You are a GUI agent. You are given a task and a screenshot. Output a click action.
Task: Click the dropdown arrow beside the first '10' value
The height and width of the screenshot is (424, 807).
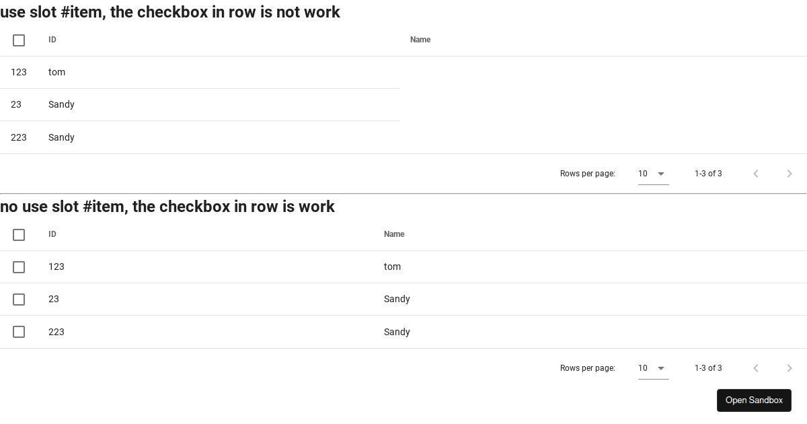coord(662,173)
